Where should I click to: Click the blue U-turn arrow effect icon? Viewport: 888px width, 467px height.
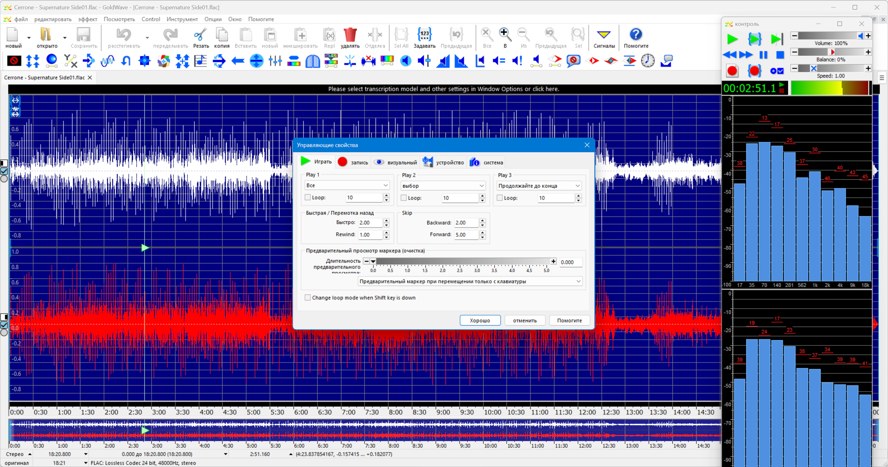point(126,61)
